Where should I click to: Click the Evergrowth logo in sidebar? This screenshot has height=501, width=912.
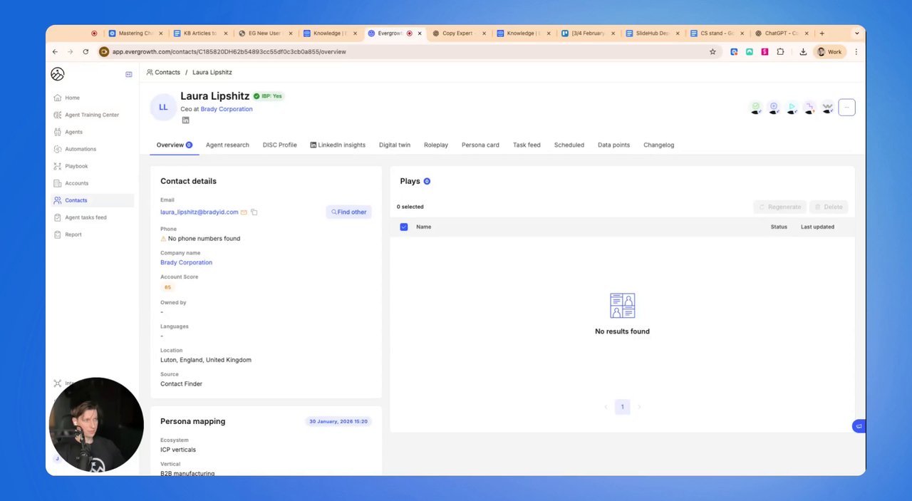tap(58, 74)
